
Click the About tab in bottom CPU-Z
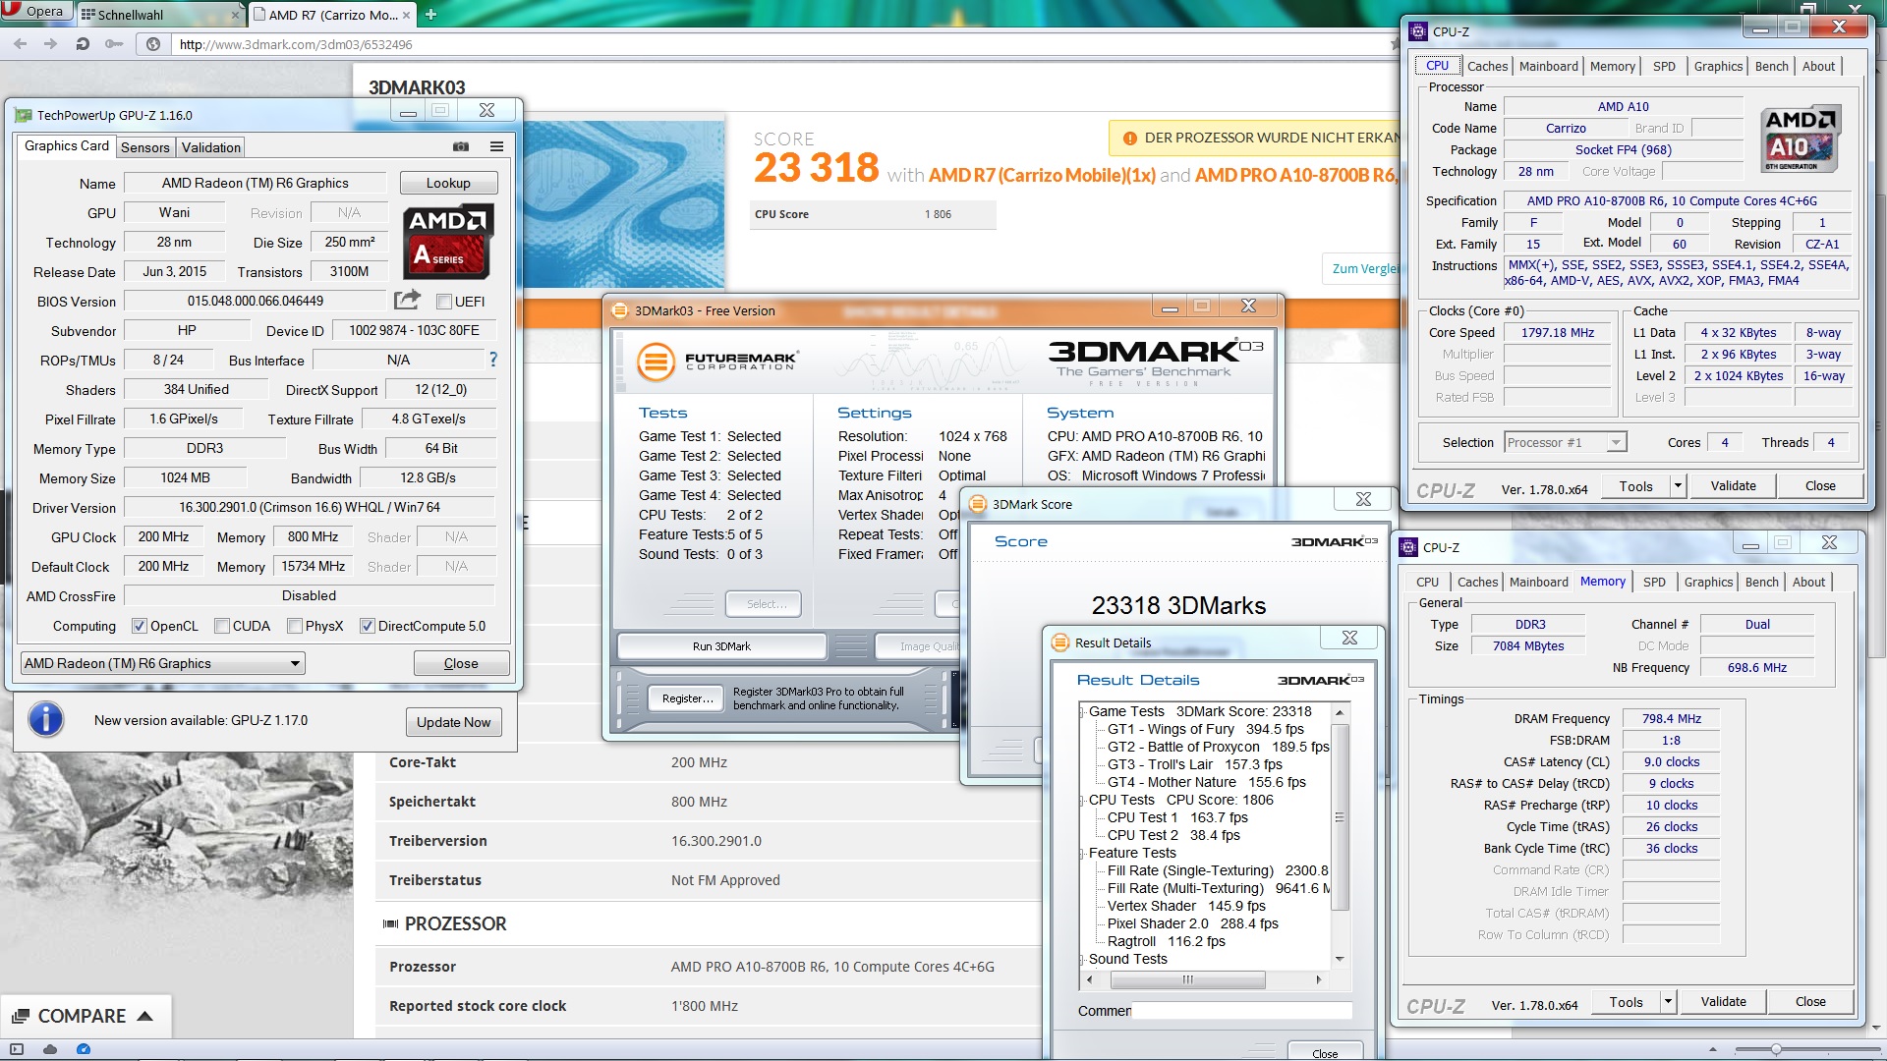(1808, 582)
